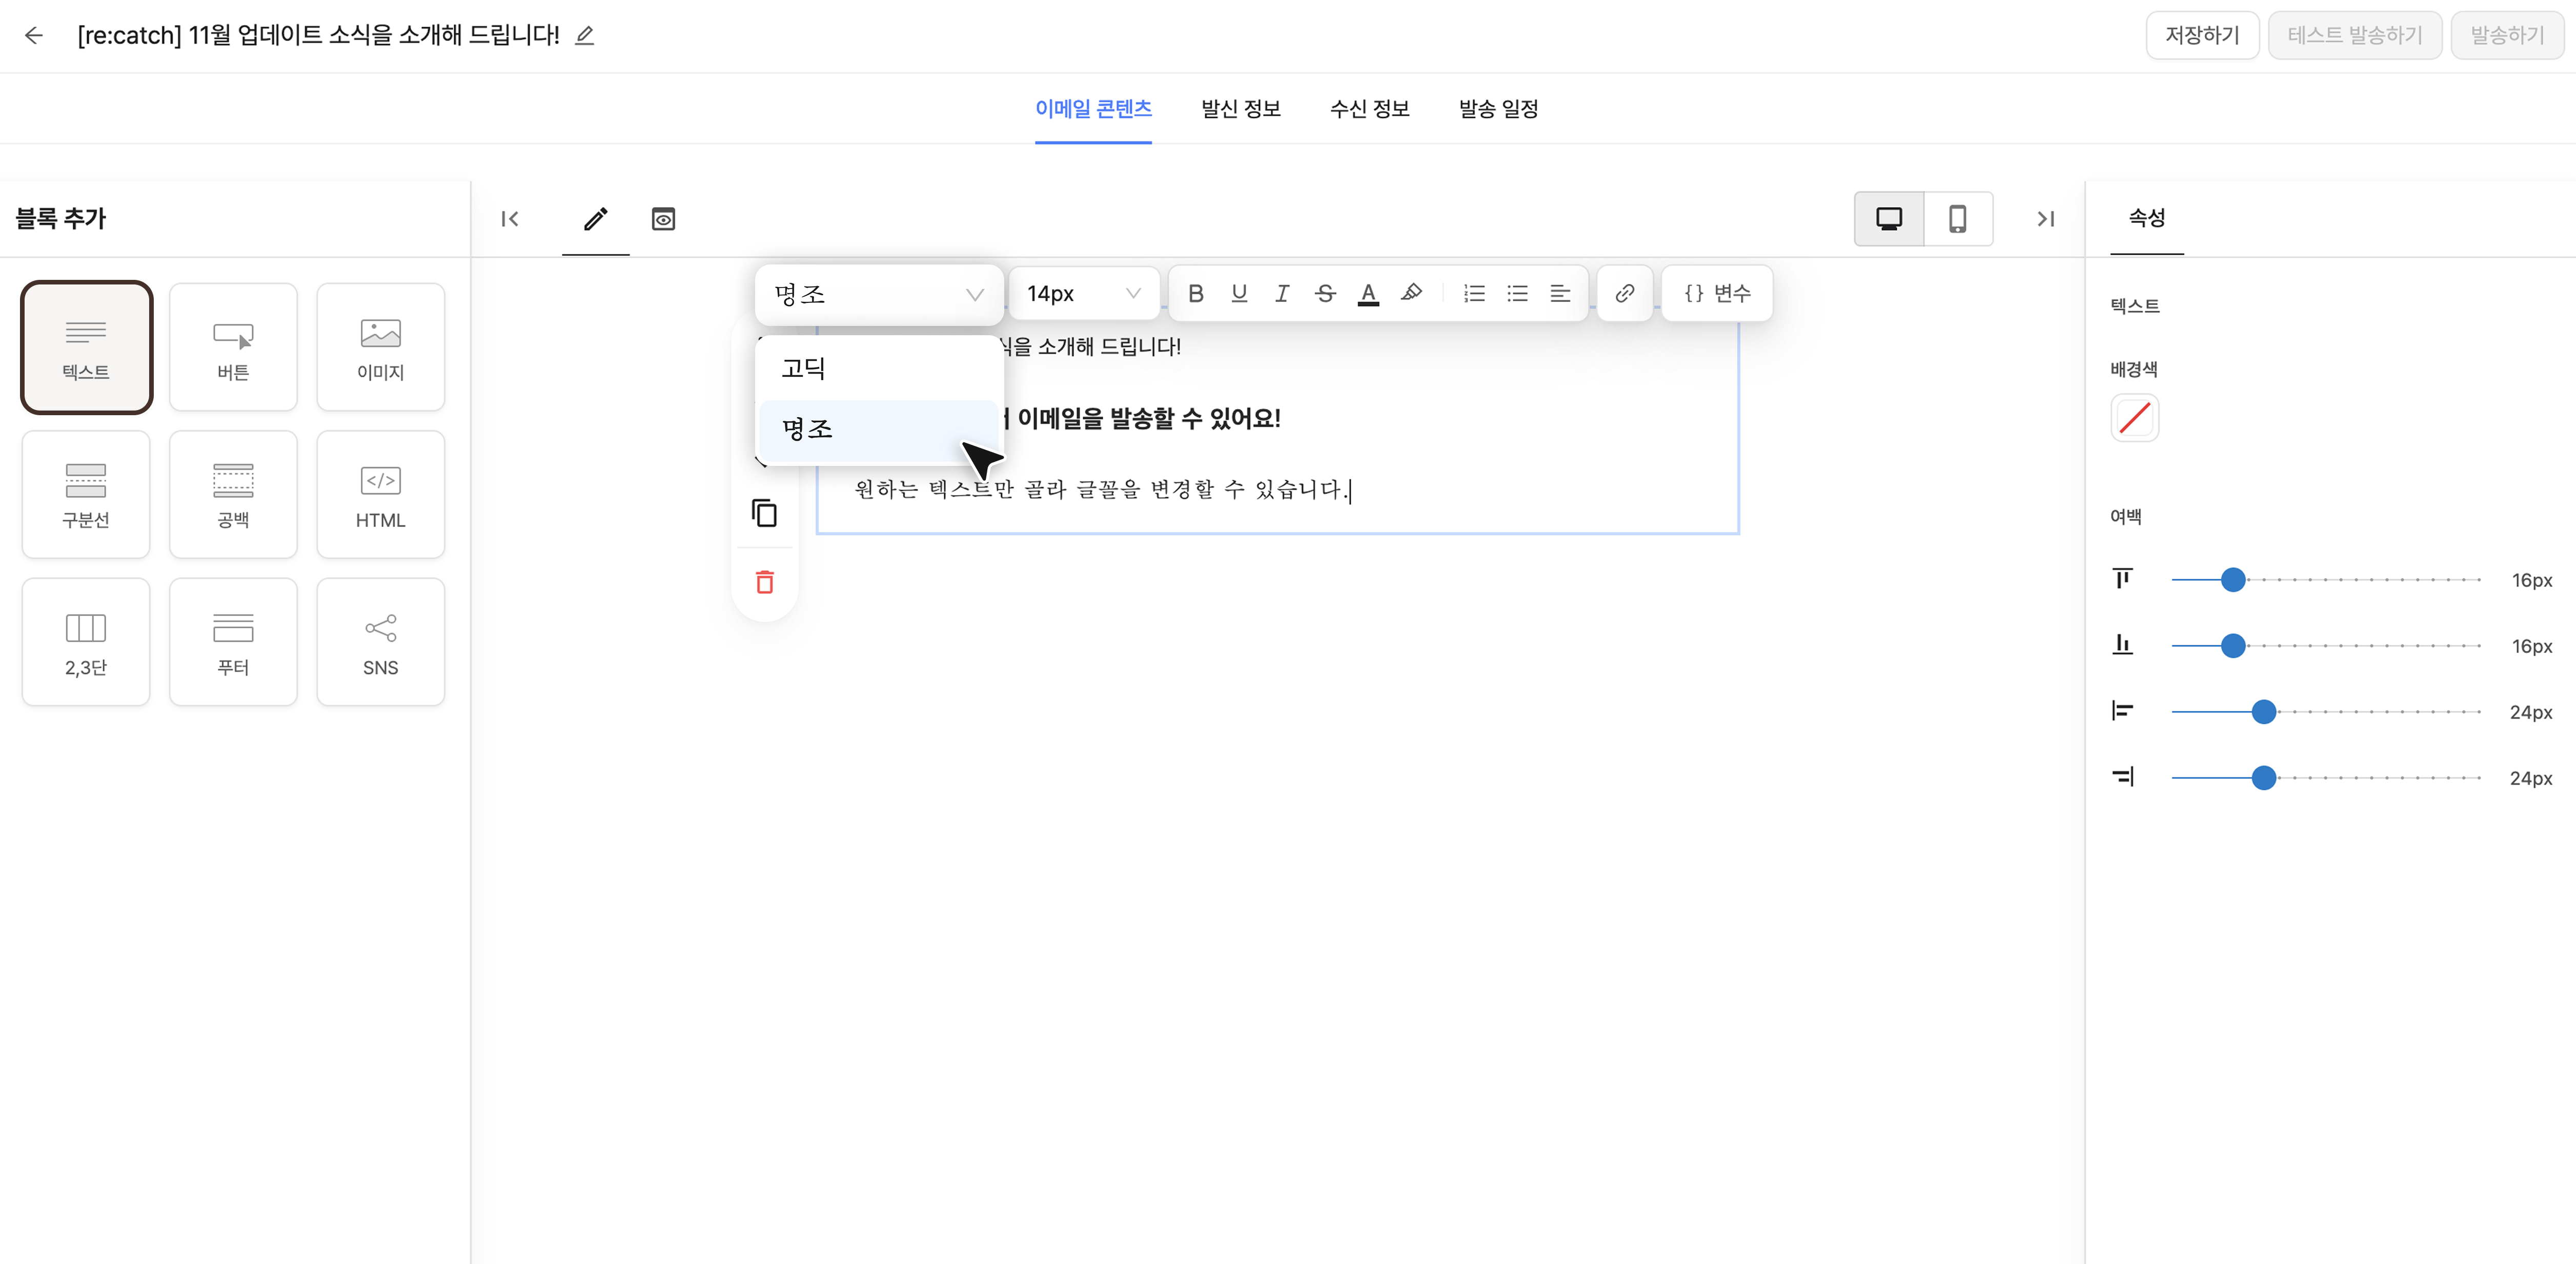Apply strikethrough formatting icon
The width and height of the screenshot is (2576, 1264).
pos(1325,293)
